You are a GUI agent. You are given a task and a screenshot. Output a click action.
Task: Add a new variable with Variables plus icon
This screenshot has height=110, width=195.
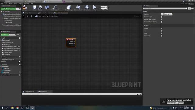19,64
